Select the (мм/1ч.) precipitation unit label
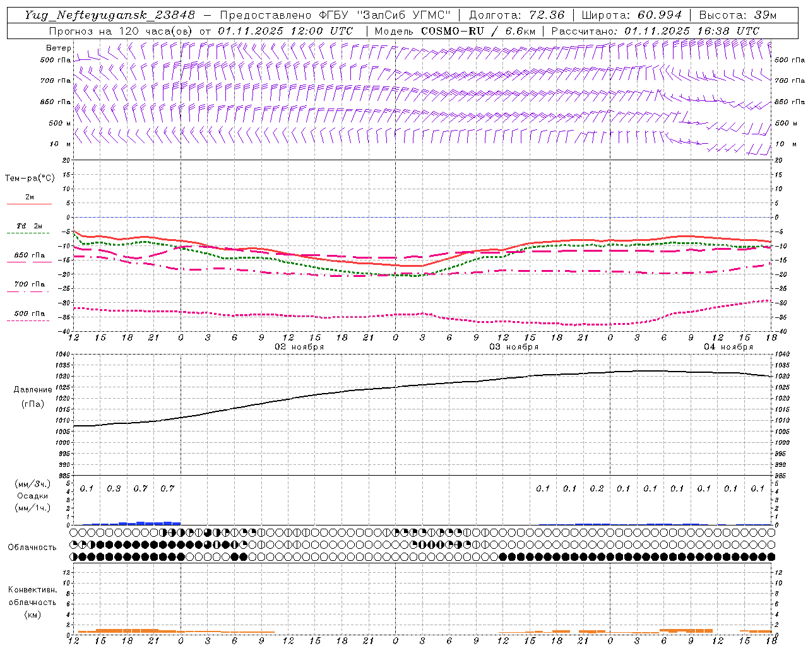 pyautogui.click(x=33, y=508)
